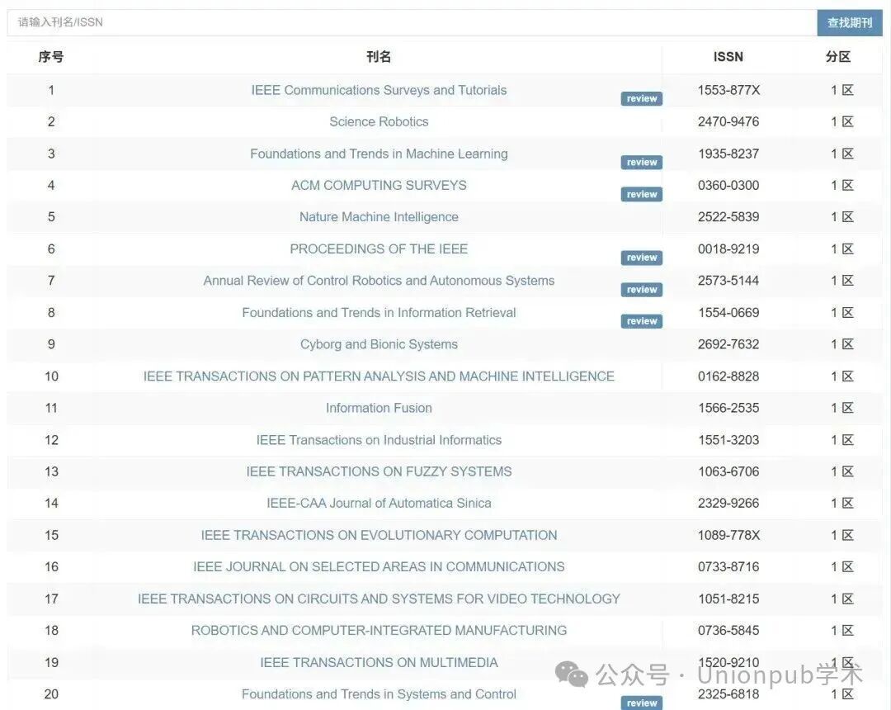Select ISSN 1935-8237 cell
Viewport: 891px width, 710px height.
click(728, 154)
